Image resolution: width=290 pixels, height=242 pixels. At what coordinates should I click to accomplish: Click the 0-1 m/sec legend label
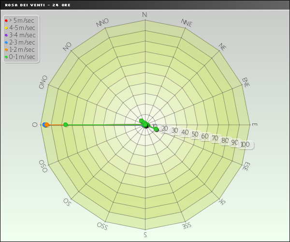22,57
